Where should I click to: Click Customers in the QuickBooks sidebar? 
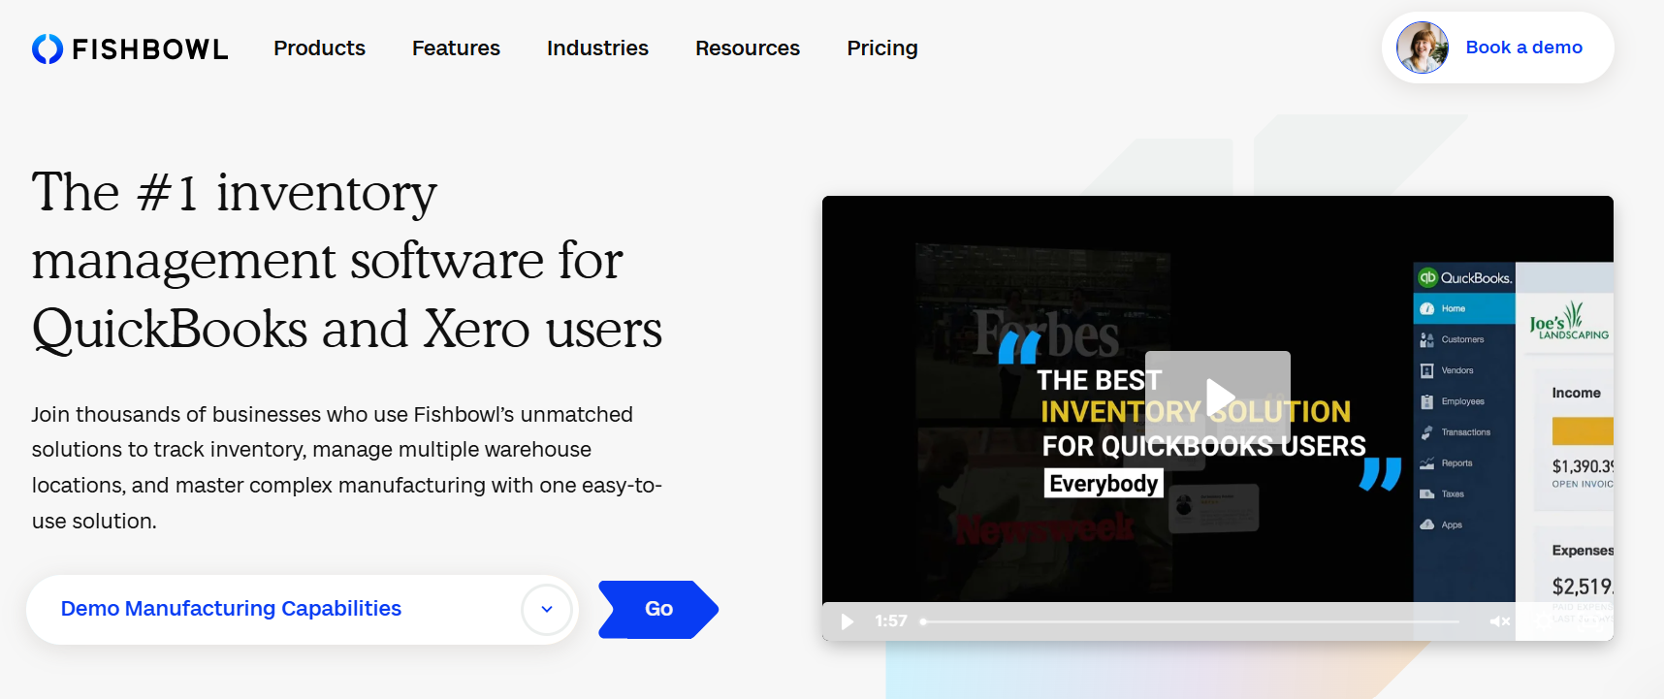pyautogui.click(x=1461, y=339)
